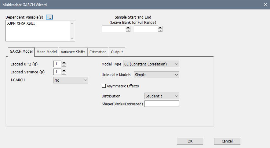Viewport: 270px width, 148px height.
Task: Open the Univariate Models dropdown
Action: 156,75
